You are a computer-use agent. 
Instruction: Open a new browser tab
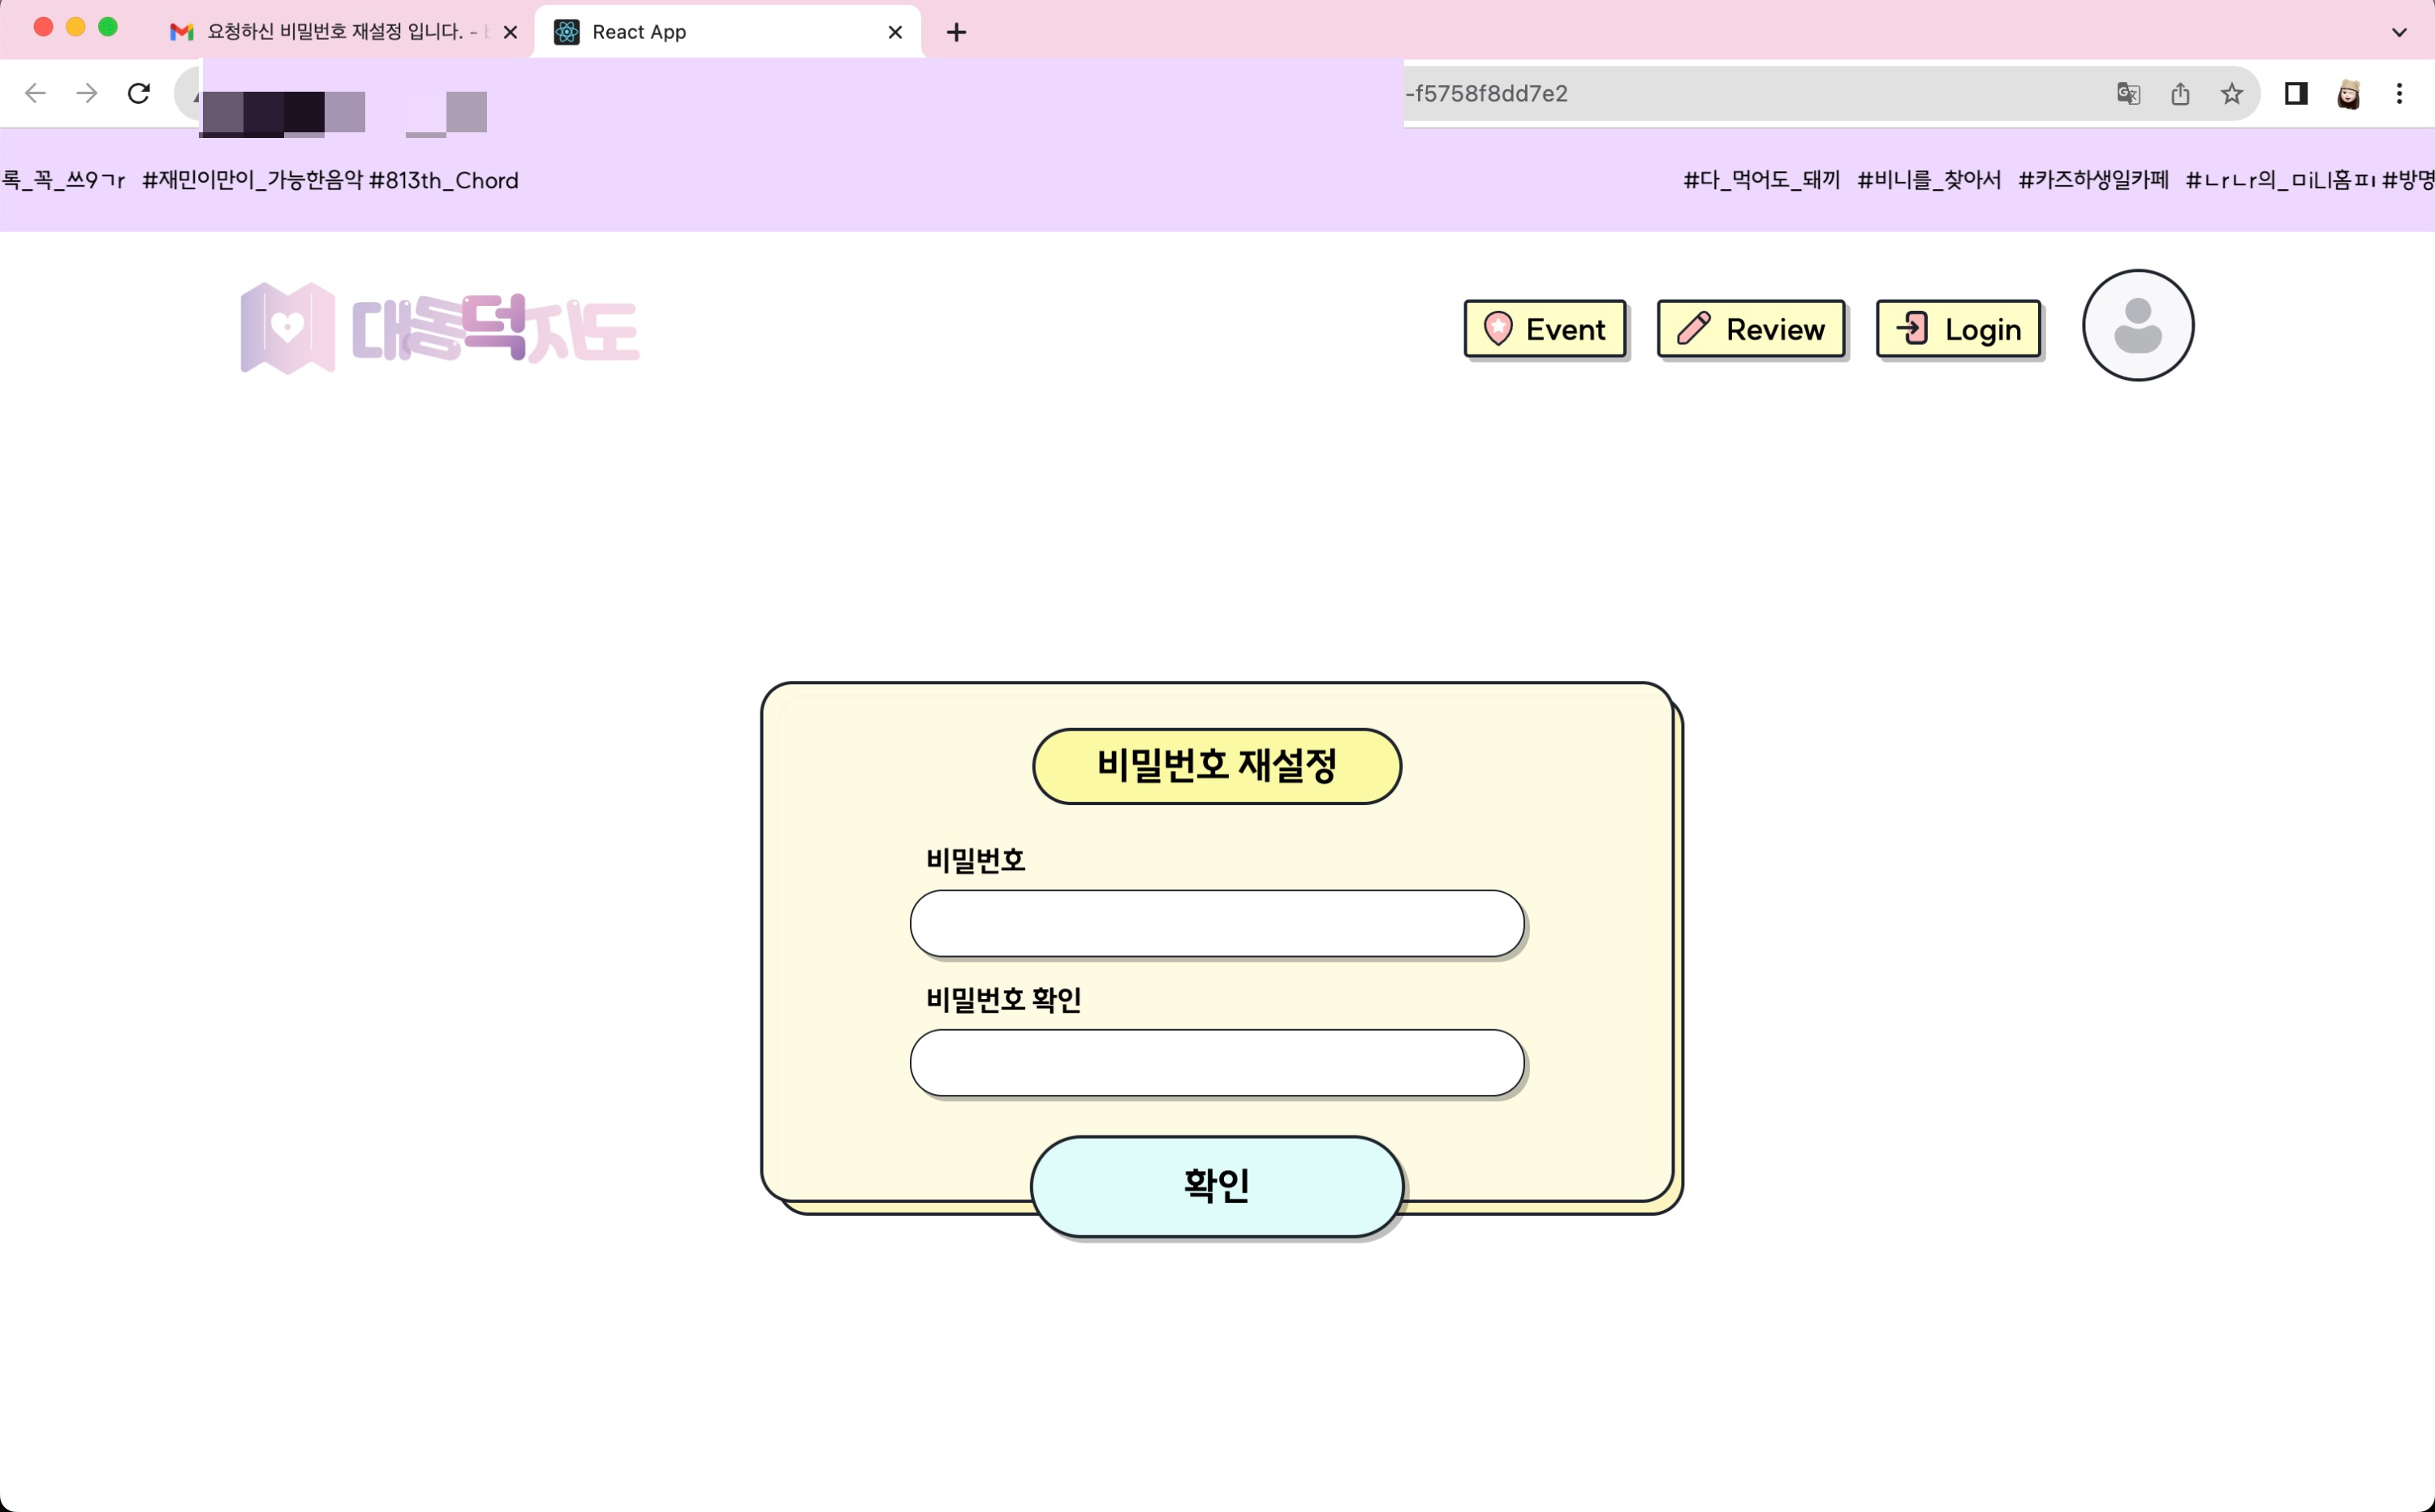(x=956, y=32)
